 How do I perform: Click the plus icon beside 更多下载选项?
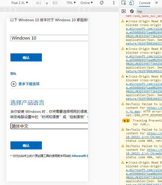pyautogui.click(x=14, y=84)
